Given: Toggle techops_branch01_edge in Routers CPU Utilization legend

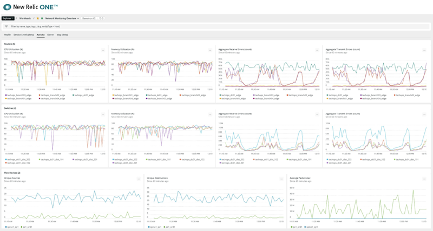Looking at the screenshot, I should coord(18,99).
